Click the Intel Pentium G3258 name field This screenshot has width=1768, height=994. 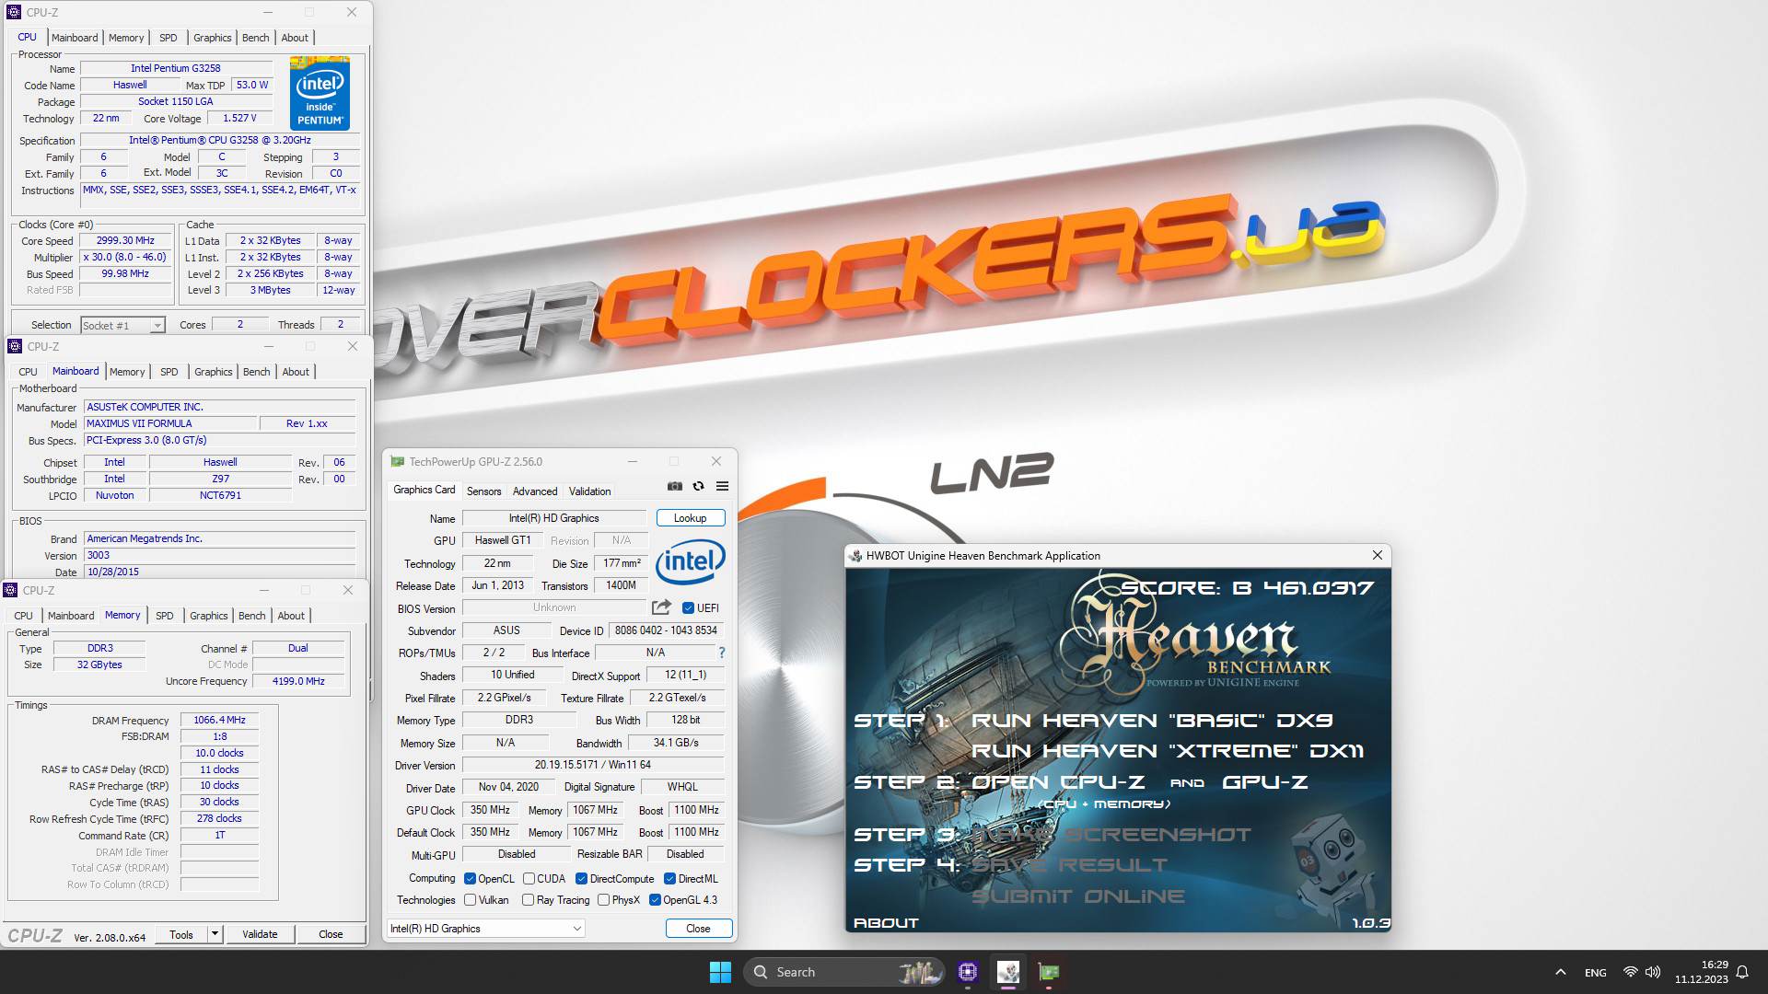176,68
